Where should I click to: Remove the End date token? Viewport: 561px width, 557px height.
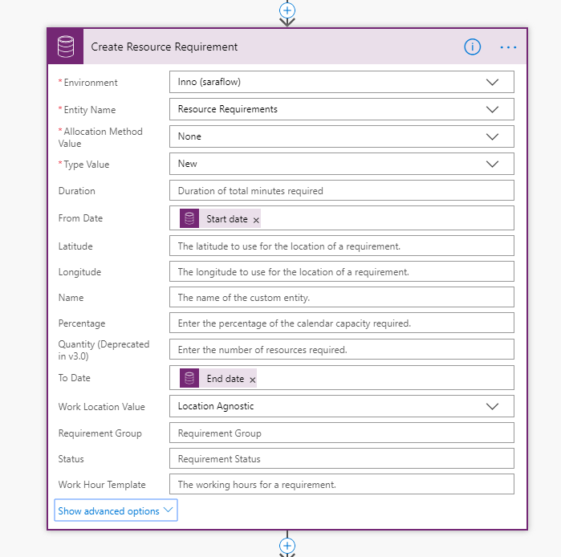pyautogui.click(x=253, y=380)
